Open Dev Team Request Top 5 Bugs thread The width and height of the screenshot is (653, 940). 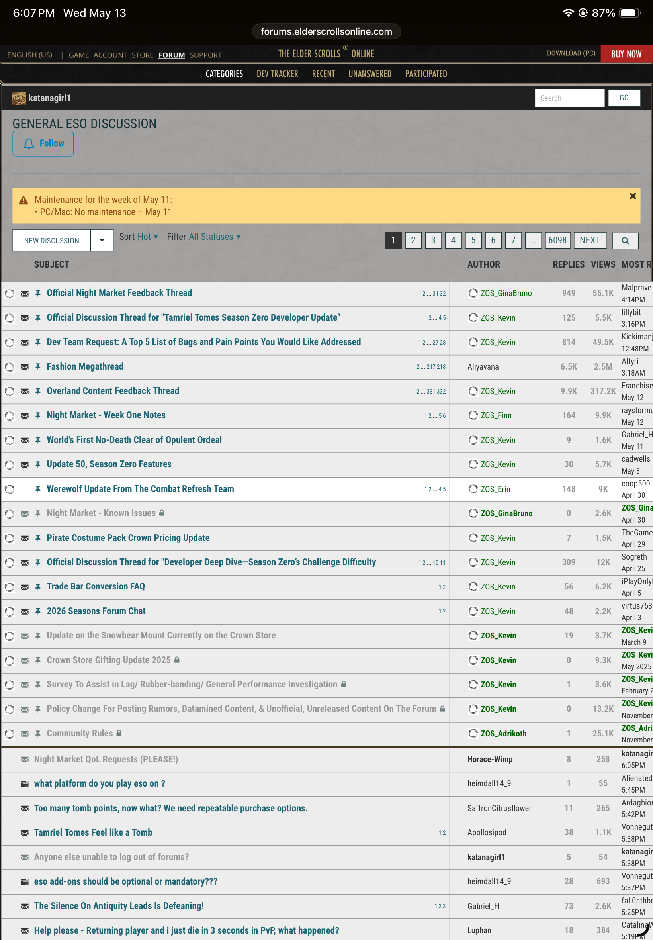click(x=204, y=342)
